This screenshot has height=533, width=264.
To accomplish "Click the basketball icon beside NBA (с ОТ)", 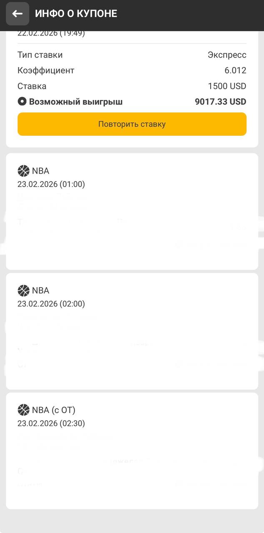I will (24, 410).
